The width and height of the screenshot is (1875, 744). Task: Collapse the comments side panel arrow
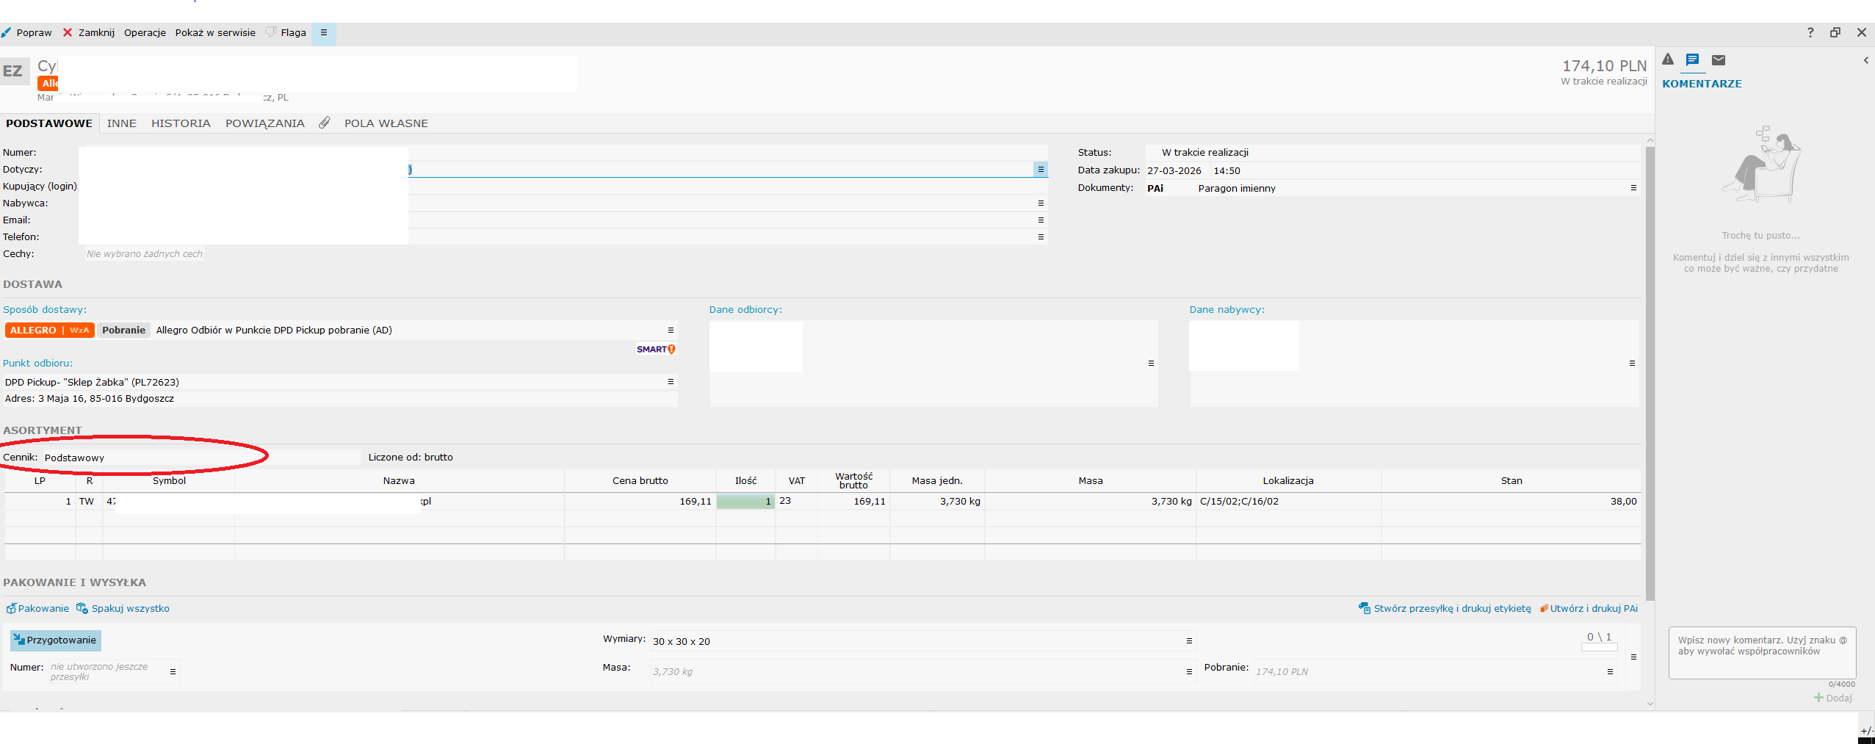(x=1865, y=60)
